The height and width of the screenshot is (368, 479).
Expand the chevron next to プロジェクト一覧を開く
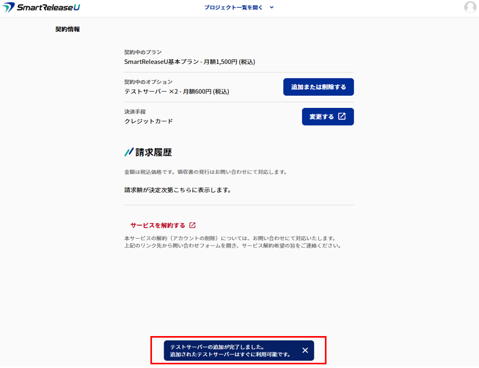[271, 7]
